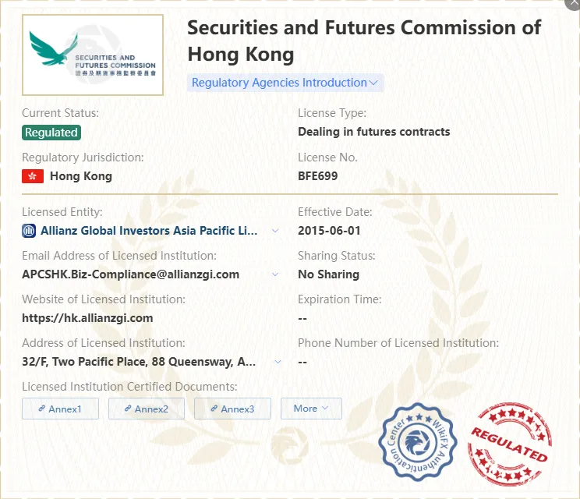
Task: Click the Hong Kong flag icon
Action: 33,176
